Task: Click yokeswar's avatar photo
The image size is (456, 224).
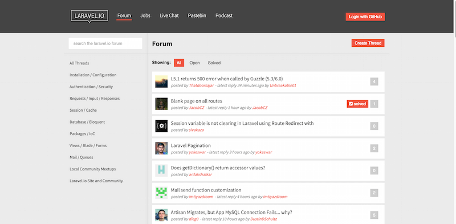Action: [161, 148]
